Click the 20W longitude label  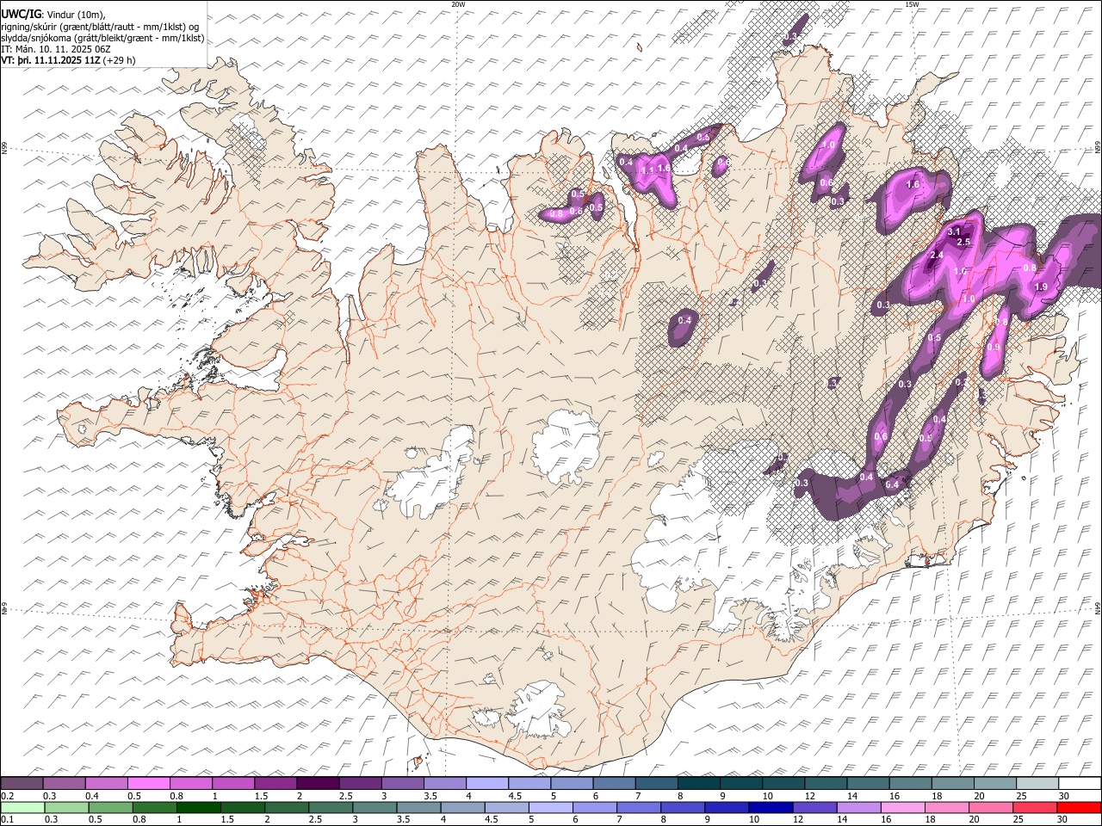coord(458,4)
